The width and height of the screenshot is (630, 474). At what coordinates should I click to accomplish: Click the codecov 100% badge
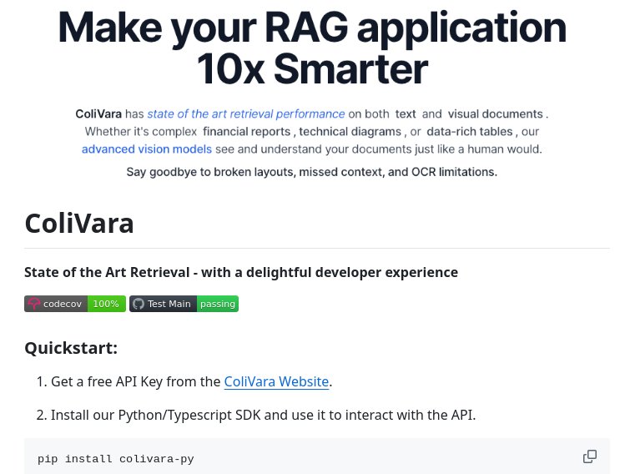[75, 304]
